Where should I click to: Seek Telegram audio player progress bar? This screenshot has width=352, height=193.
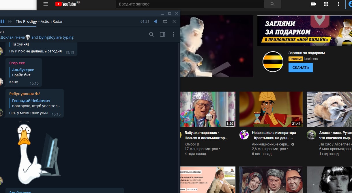point(90,26)
